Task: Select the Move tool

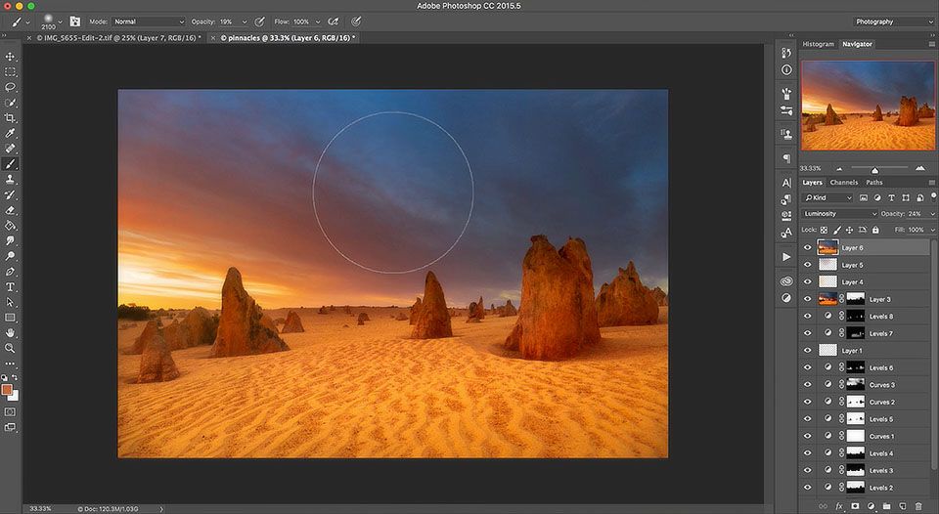Action: [x=11, y=57]
